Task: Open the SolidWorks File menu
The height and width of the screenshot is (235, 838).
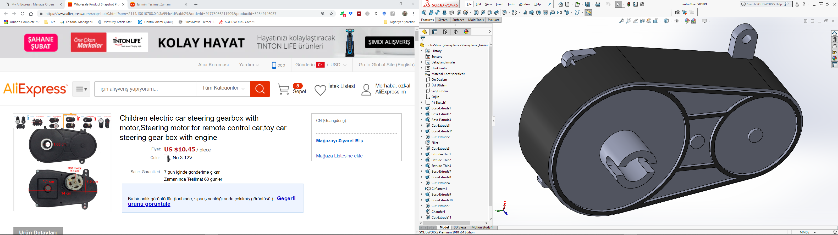Action: pyautogui.click(x=469, y=4)
